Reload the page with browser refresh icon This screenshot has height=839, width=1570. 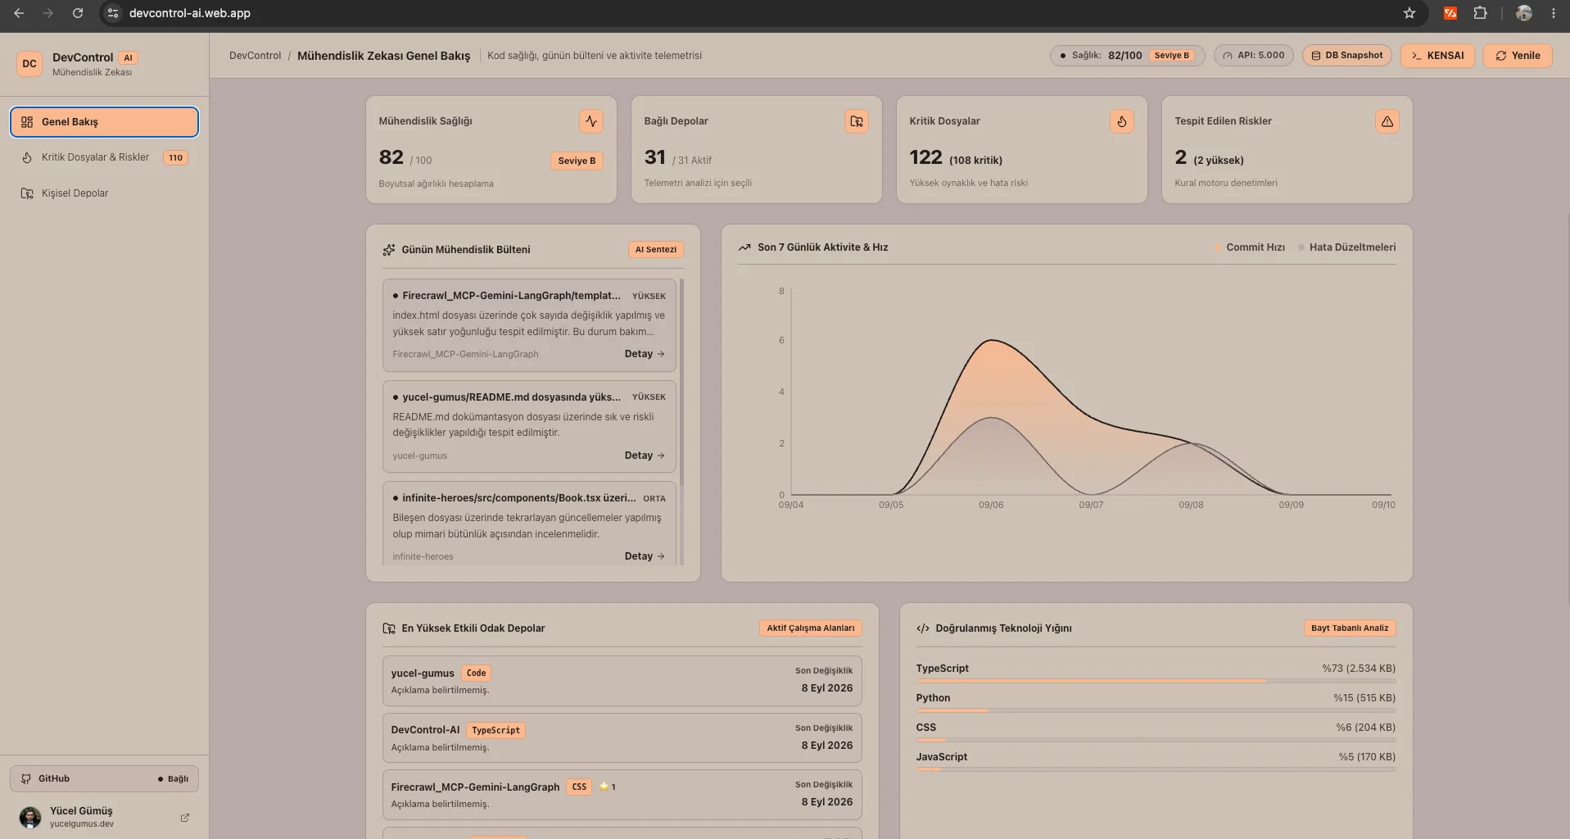tap(78, 13)
